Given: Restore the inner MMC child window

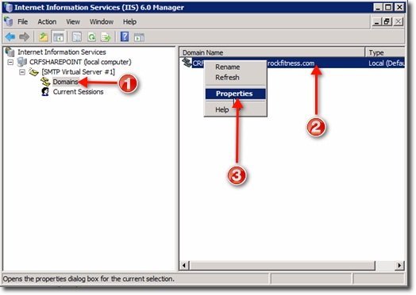Looking at the screenshot, I should [387, 21].
